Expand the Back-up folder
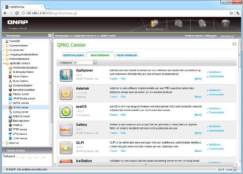The image size is (243, 174). point(4,143)
